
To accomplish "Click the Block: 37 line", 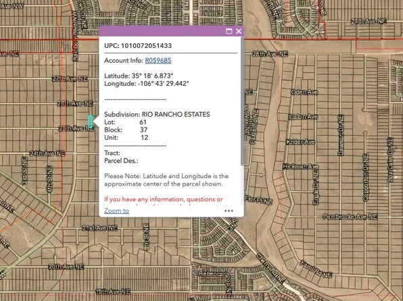I will 126,130.
